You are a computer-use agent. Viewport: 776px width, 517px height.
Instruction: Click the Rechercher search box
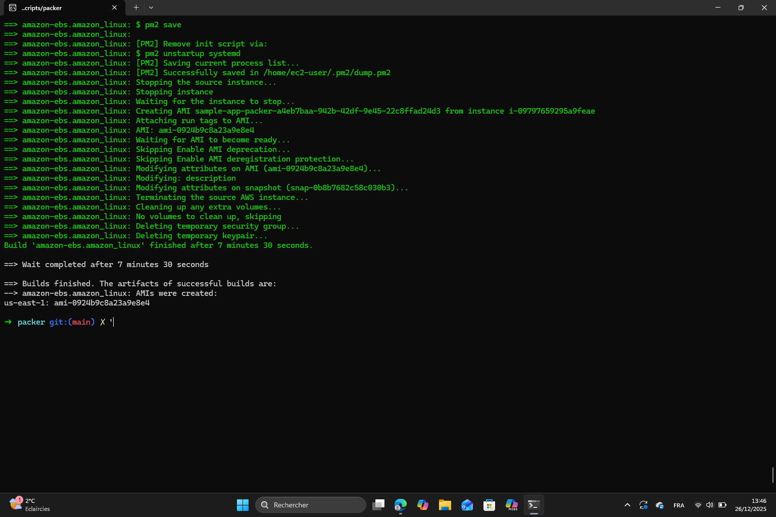coord(311,505)
